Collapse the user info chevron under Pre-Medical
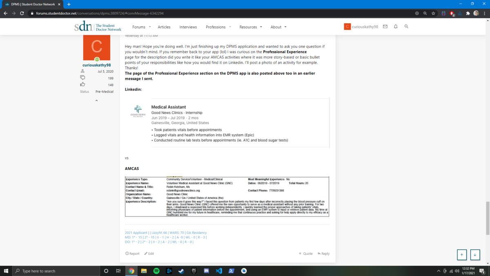The height and width of the screenshot is (276, 490). click(x=97, y=101)
